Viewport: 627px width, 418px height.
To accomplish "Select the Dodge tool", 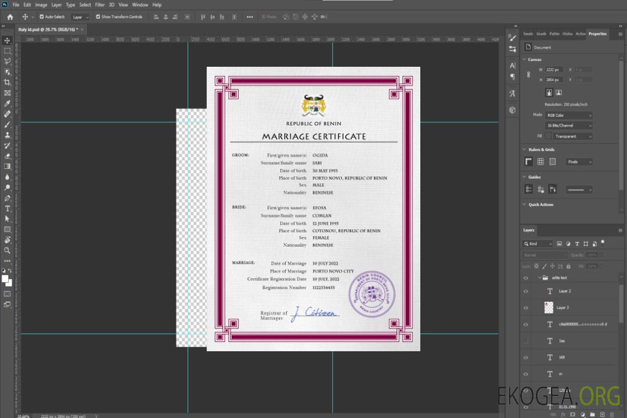I will point(7,187).
